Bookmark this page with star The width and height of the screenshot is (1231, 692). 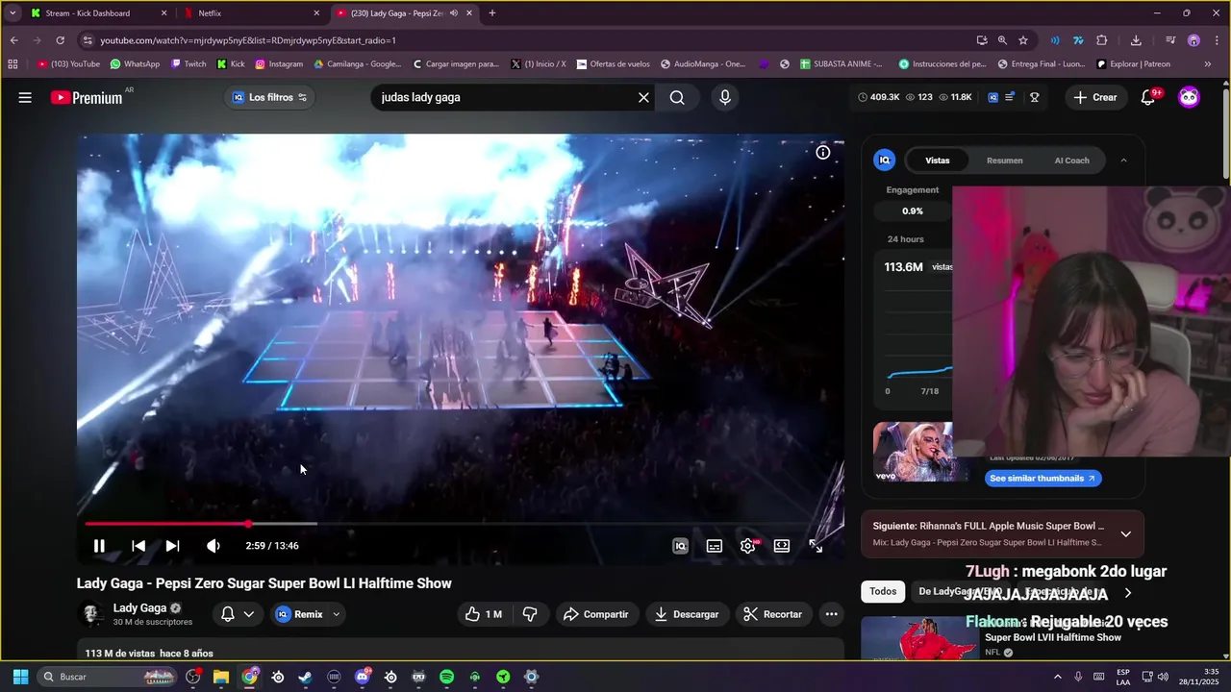coord(1023,40)
